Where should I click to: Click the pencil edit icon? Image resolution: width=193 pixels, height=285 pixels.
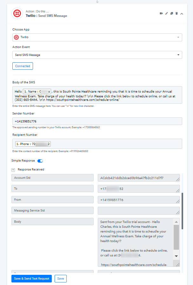coord(166,13)
